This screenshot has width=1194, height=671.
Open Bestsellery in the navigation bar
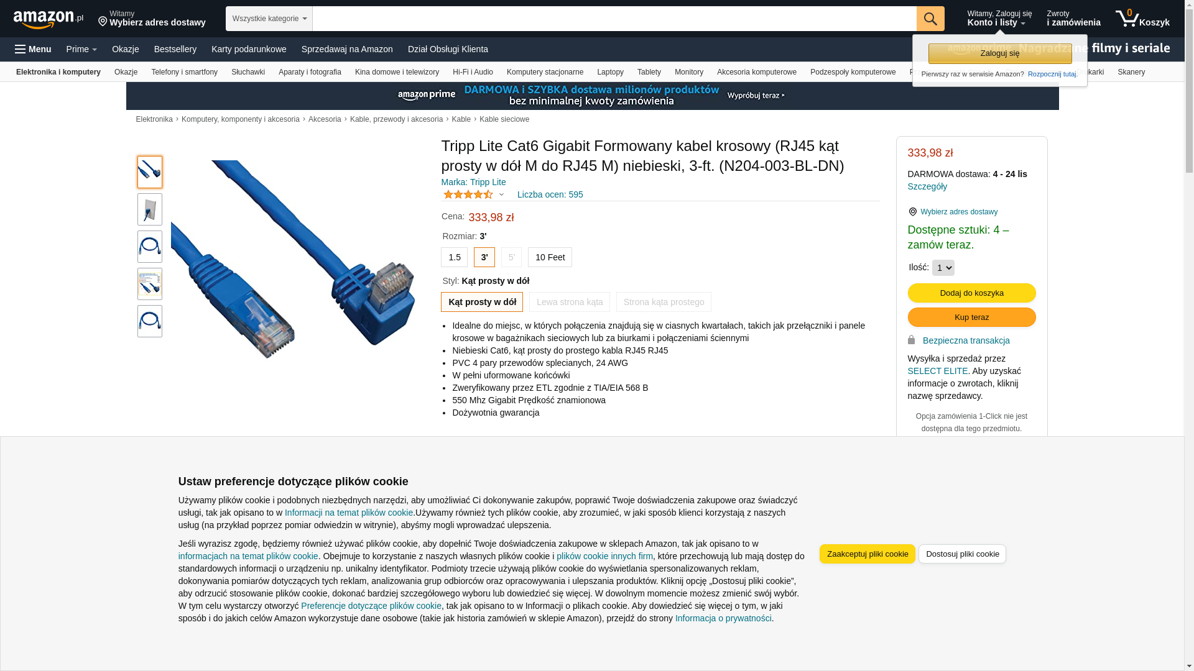click(175, 49)
